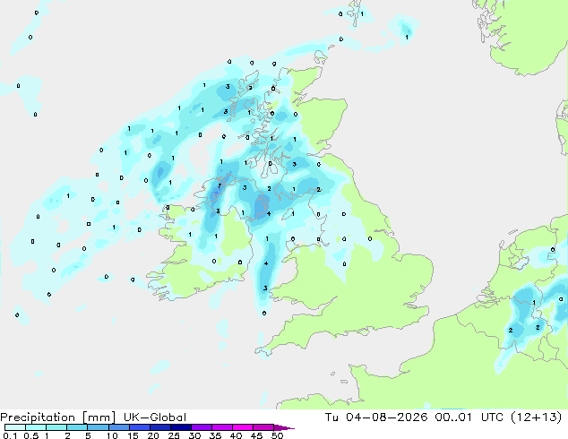This screenshot has width=568, height=439.
Task: Click the 1–2 mm legend color swatch
Action: [x=56, y=427]
